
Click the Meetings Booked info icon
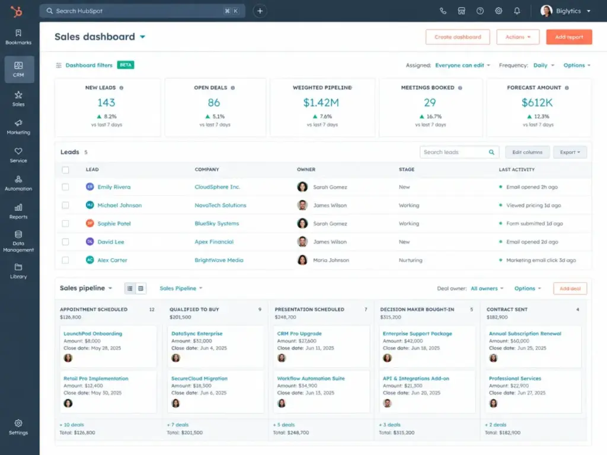(460, 88)
